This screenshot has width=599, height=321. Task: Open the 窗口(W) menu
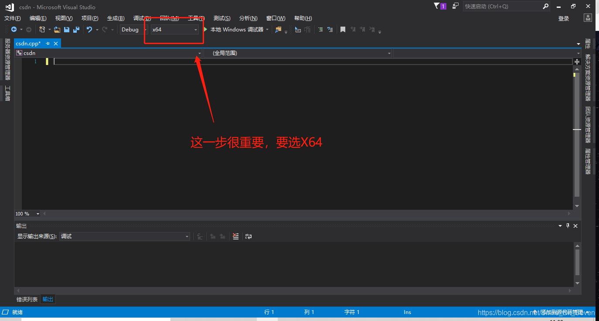point(276,18)
